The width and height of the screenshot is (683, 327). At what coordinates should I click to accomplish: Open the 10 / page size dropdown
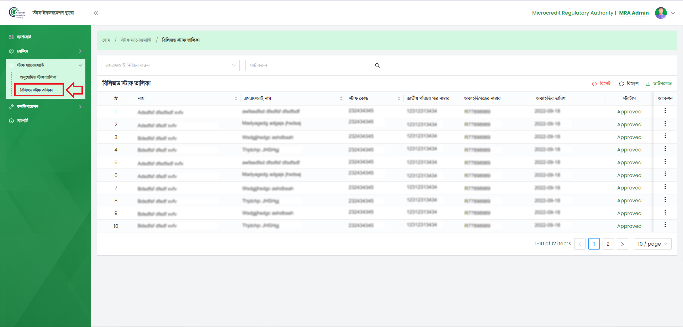[x=652, y=244]
